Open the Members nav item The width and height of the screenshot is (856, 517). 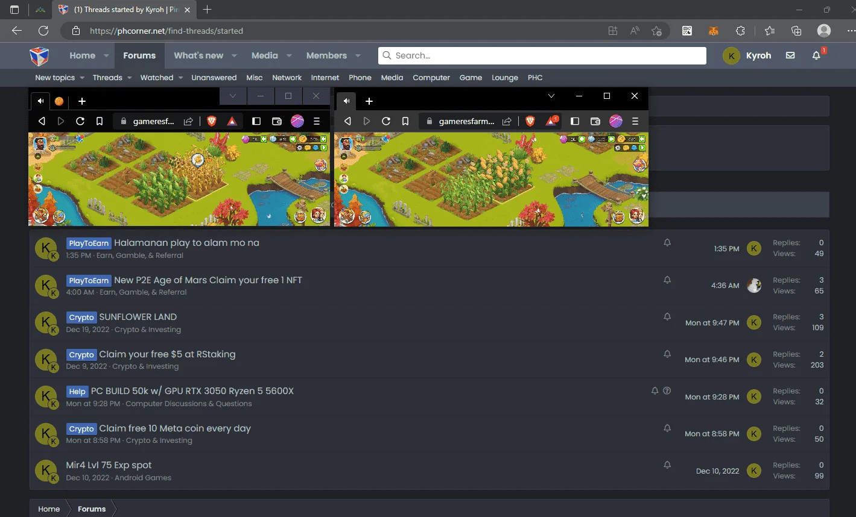[326, 55]
